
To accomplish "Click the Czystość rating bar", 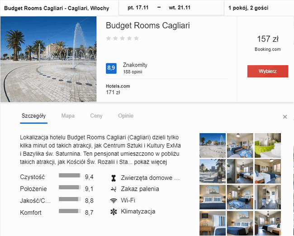I will pyautogui.click(x=70, y=177).
